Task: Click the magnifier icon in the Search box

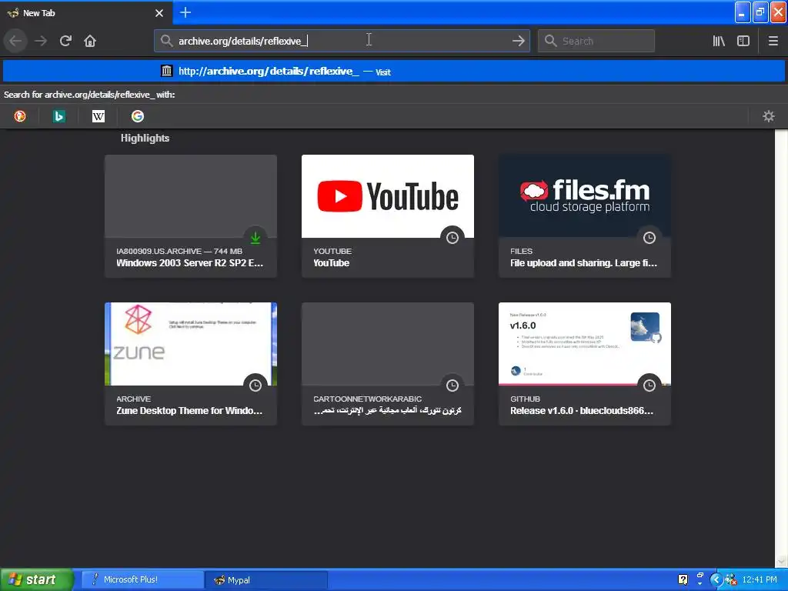Action: tap(551, 41)
